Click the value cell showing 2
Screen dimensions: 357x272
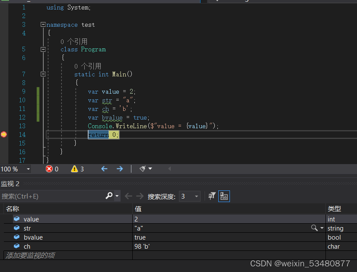(x=229, y=219)
